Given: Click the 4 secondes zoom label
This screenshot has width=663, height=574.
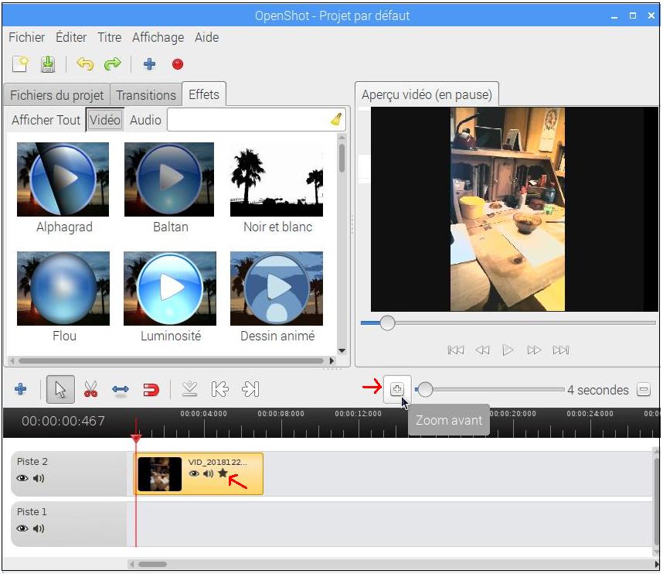Looking at the screenshot, I should 598,390.
